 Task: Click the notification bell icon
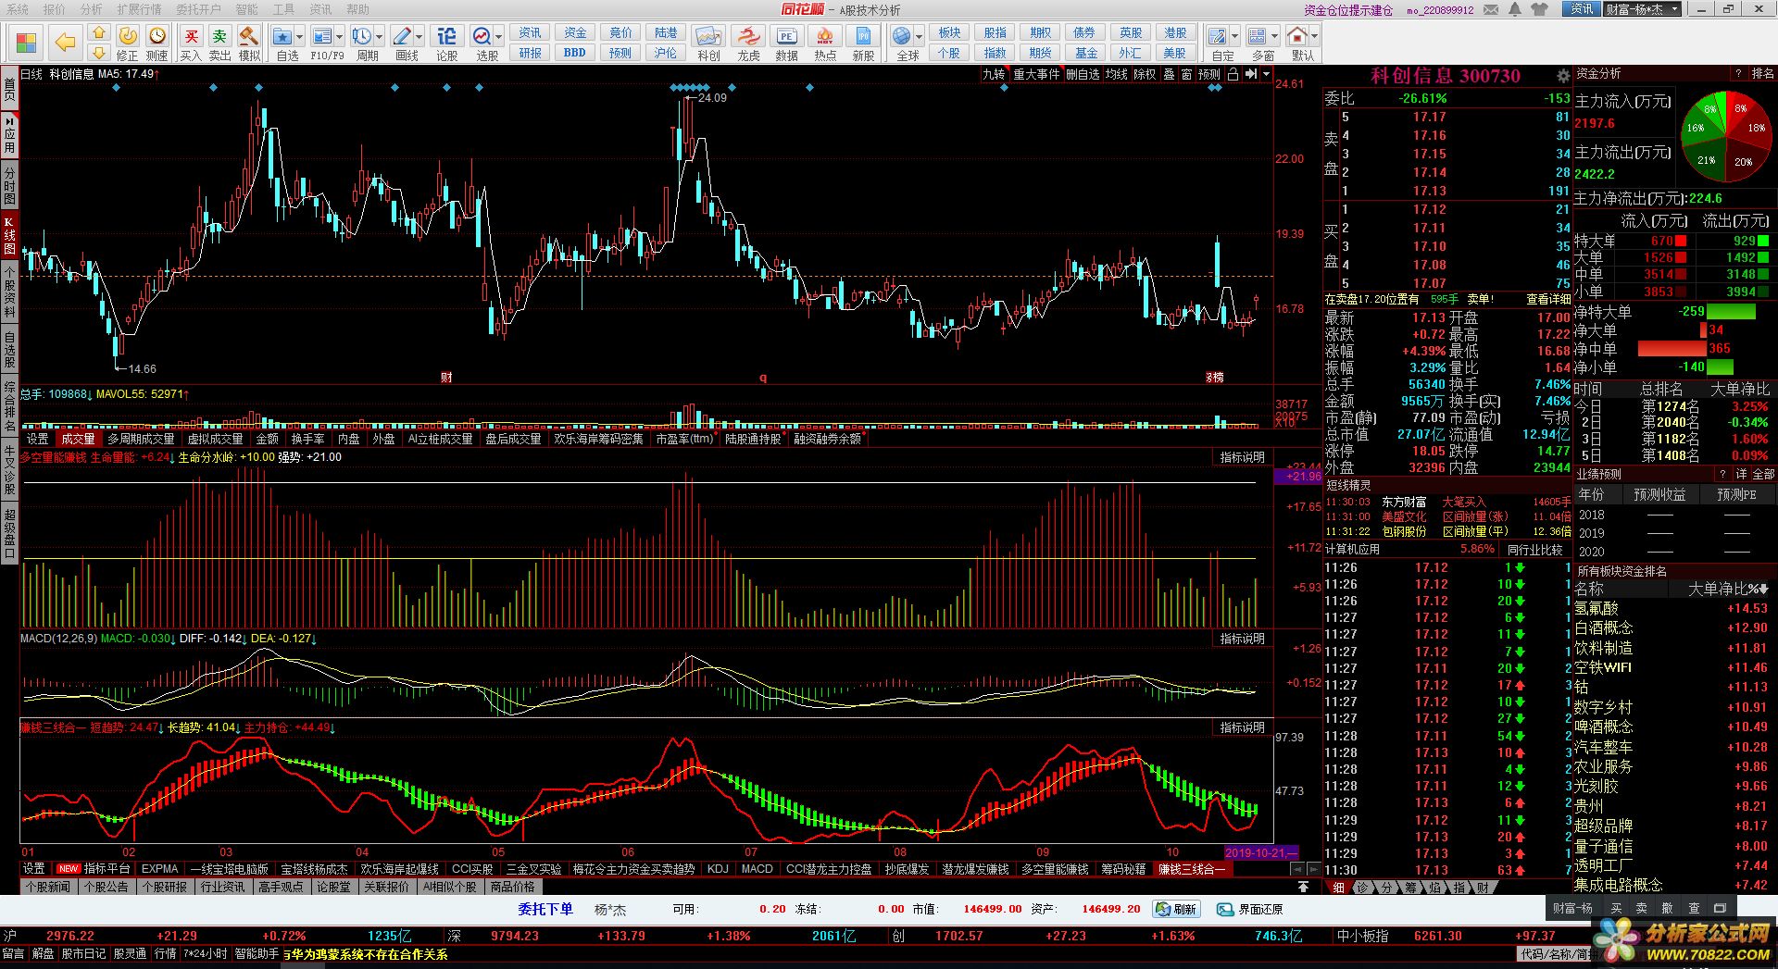[1515, 9]
